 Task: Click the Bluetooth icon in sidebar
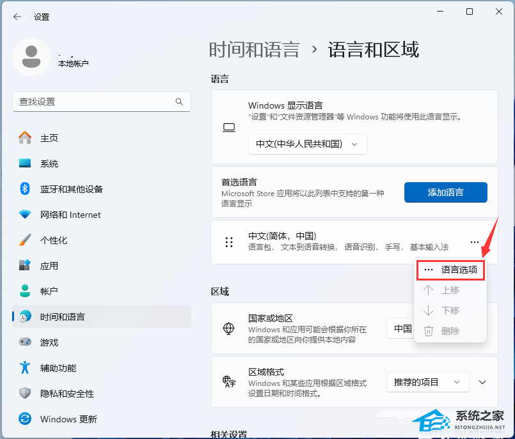tap(25, 189)
